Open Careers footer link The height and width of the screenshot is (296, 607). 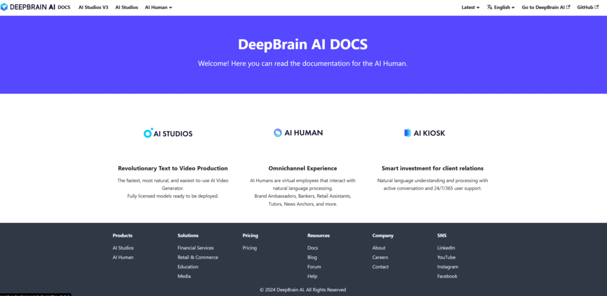click(x=380, y=257)
